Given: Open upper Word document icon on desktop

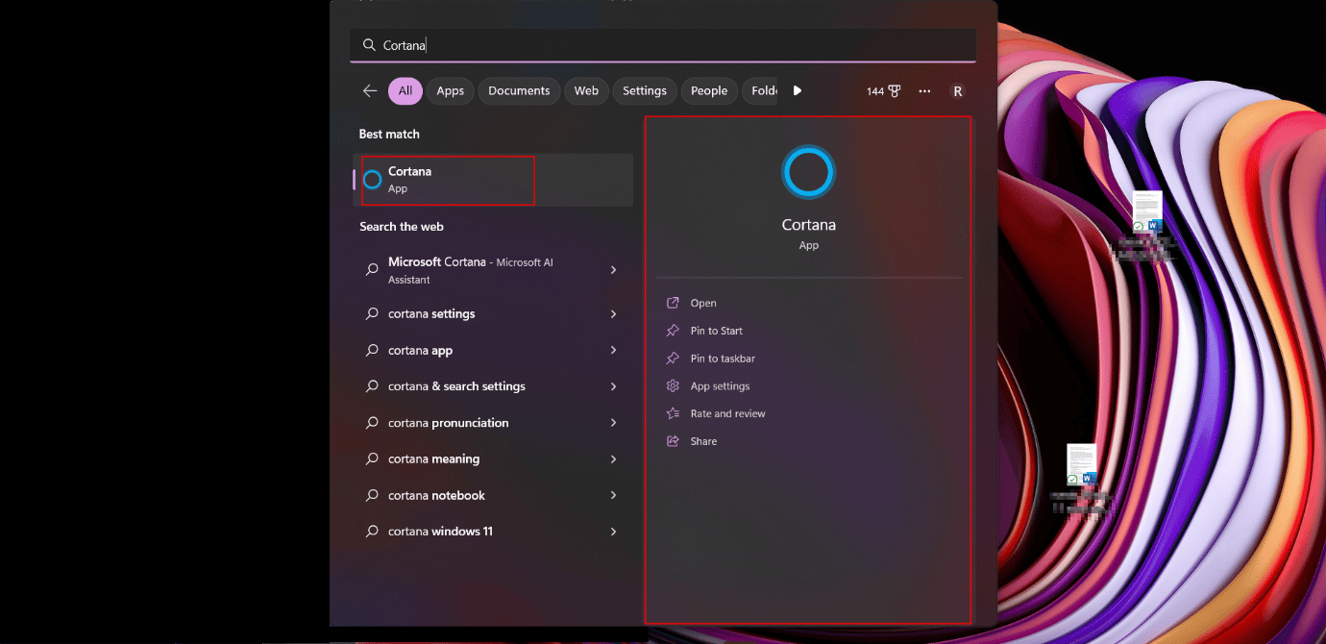Looking at the screenshot, I should pyautogui.click(x=1146, y=211).
